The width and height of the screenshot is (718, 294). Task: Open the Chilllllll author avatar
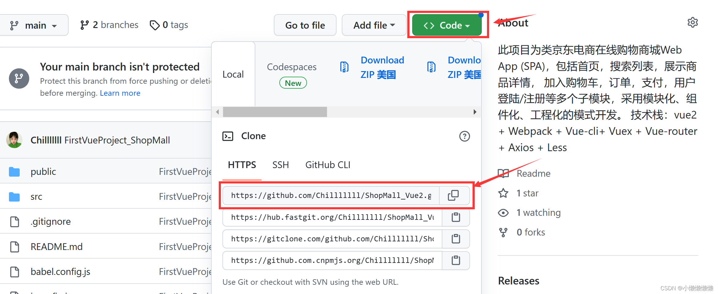(x=14, y=140)
